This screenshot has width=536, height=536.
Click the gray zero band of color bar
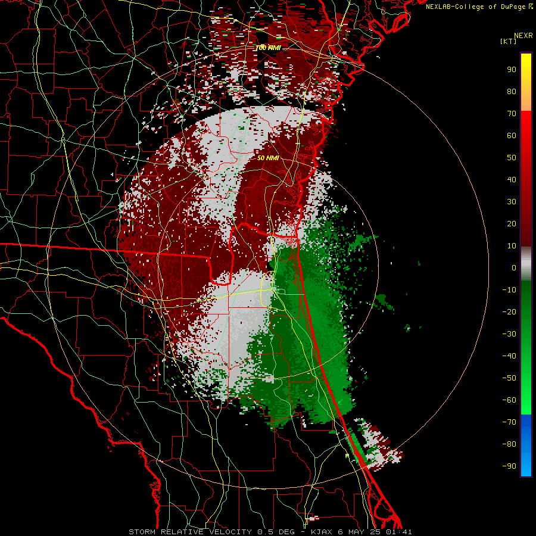526,264
